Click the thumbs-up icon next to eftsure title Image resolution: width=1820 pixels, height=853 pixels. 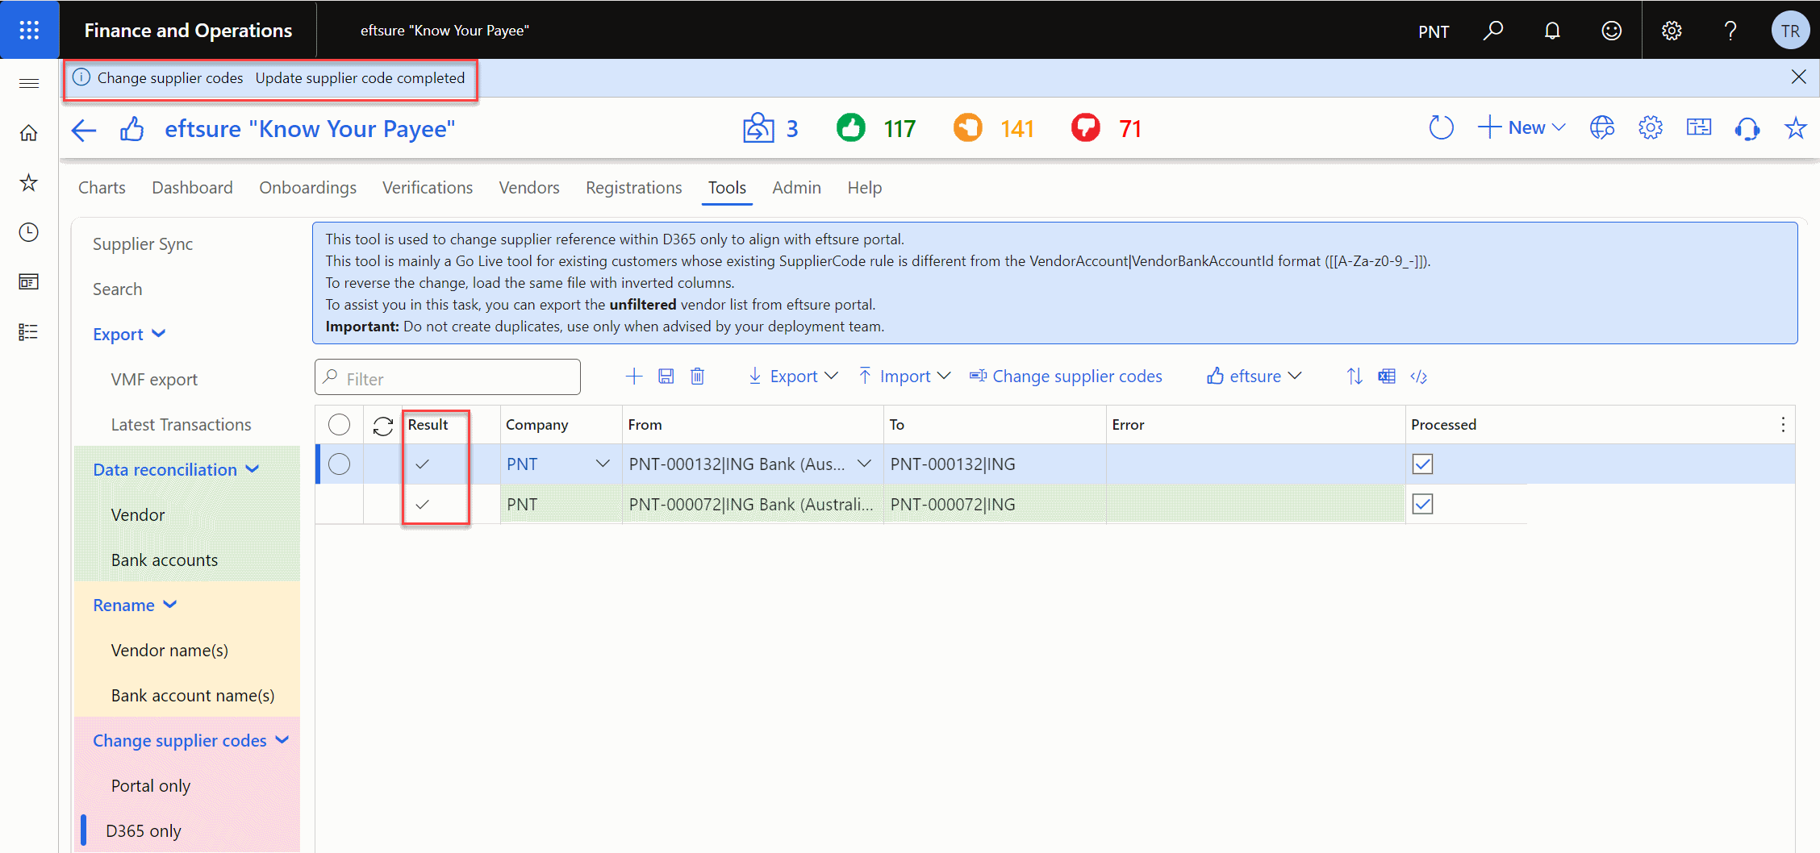pos(132,129)
